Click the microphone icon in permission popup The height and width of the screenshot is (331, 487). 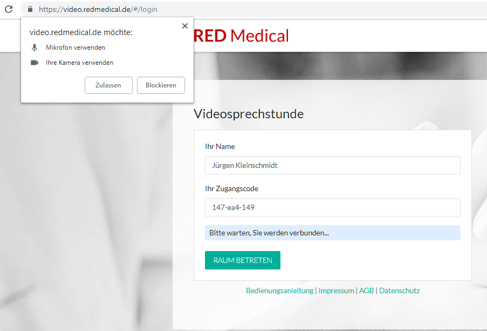coord(35,48)
